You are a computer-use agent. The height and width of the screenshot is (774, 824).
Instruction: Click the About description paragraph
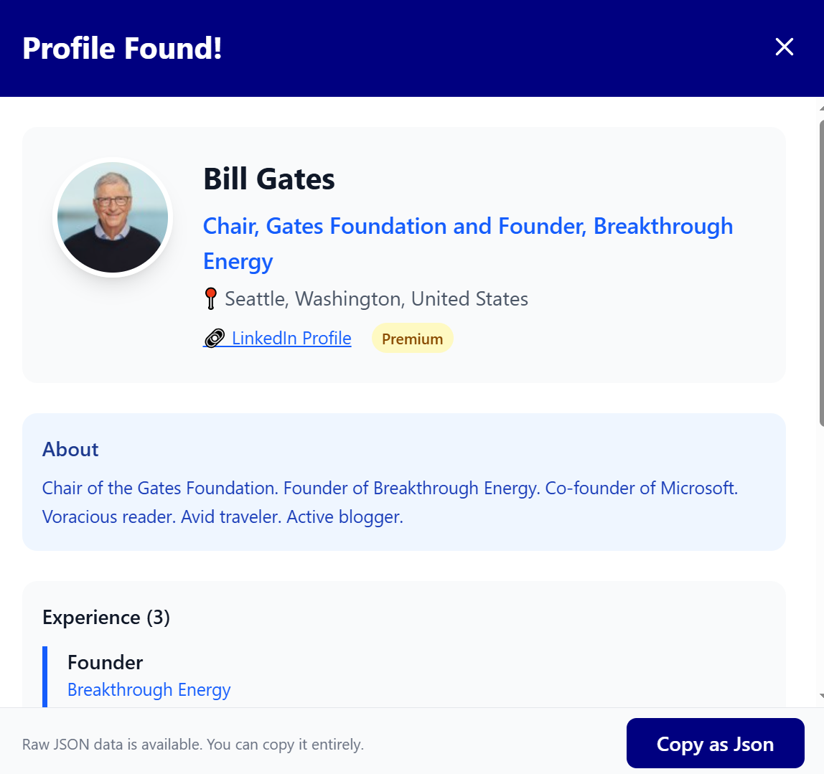coord(390,502)
